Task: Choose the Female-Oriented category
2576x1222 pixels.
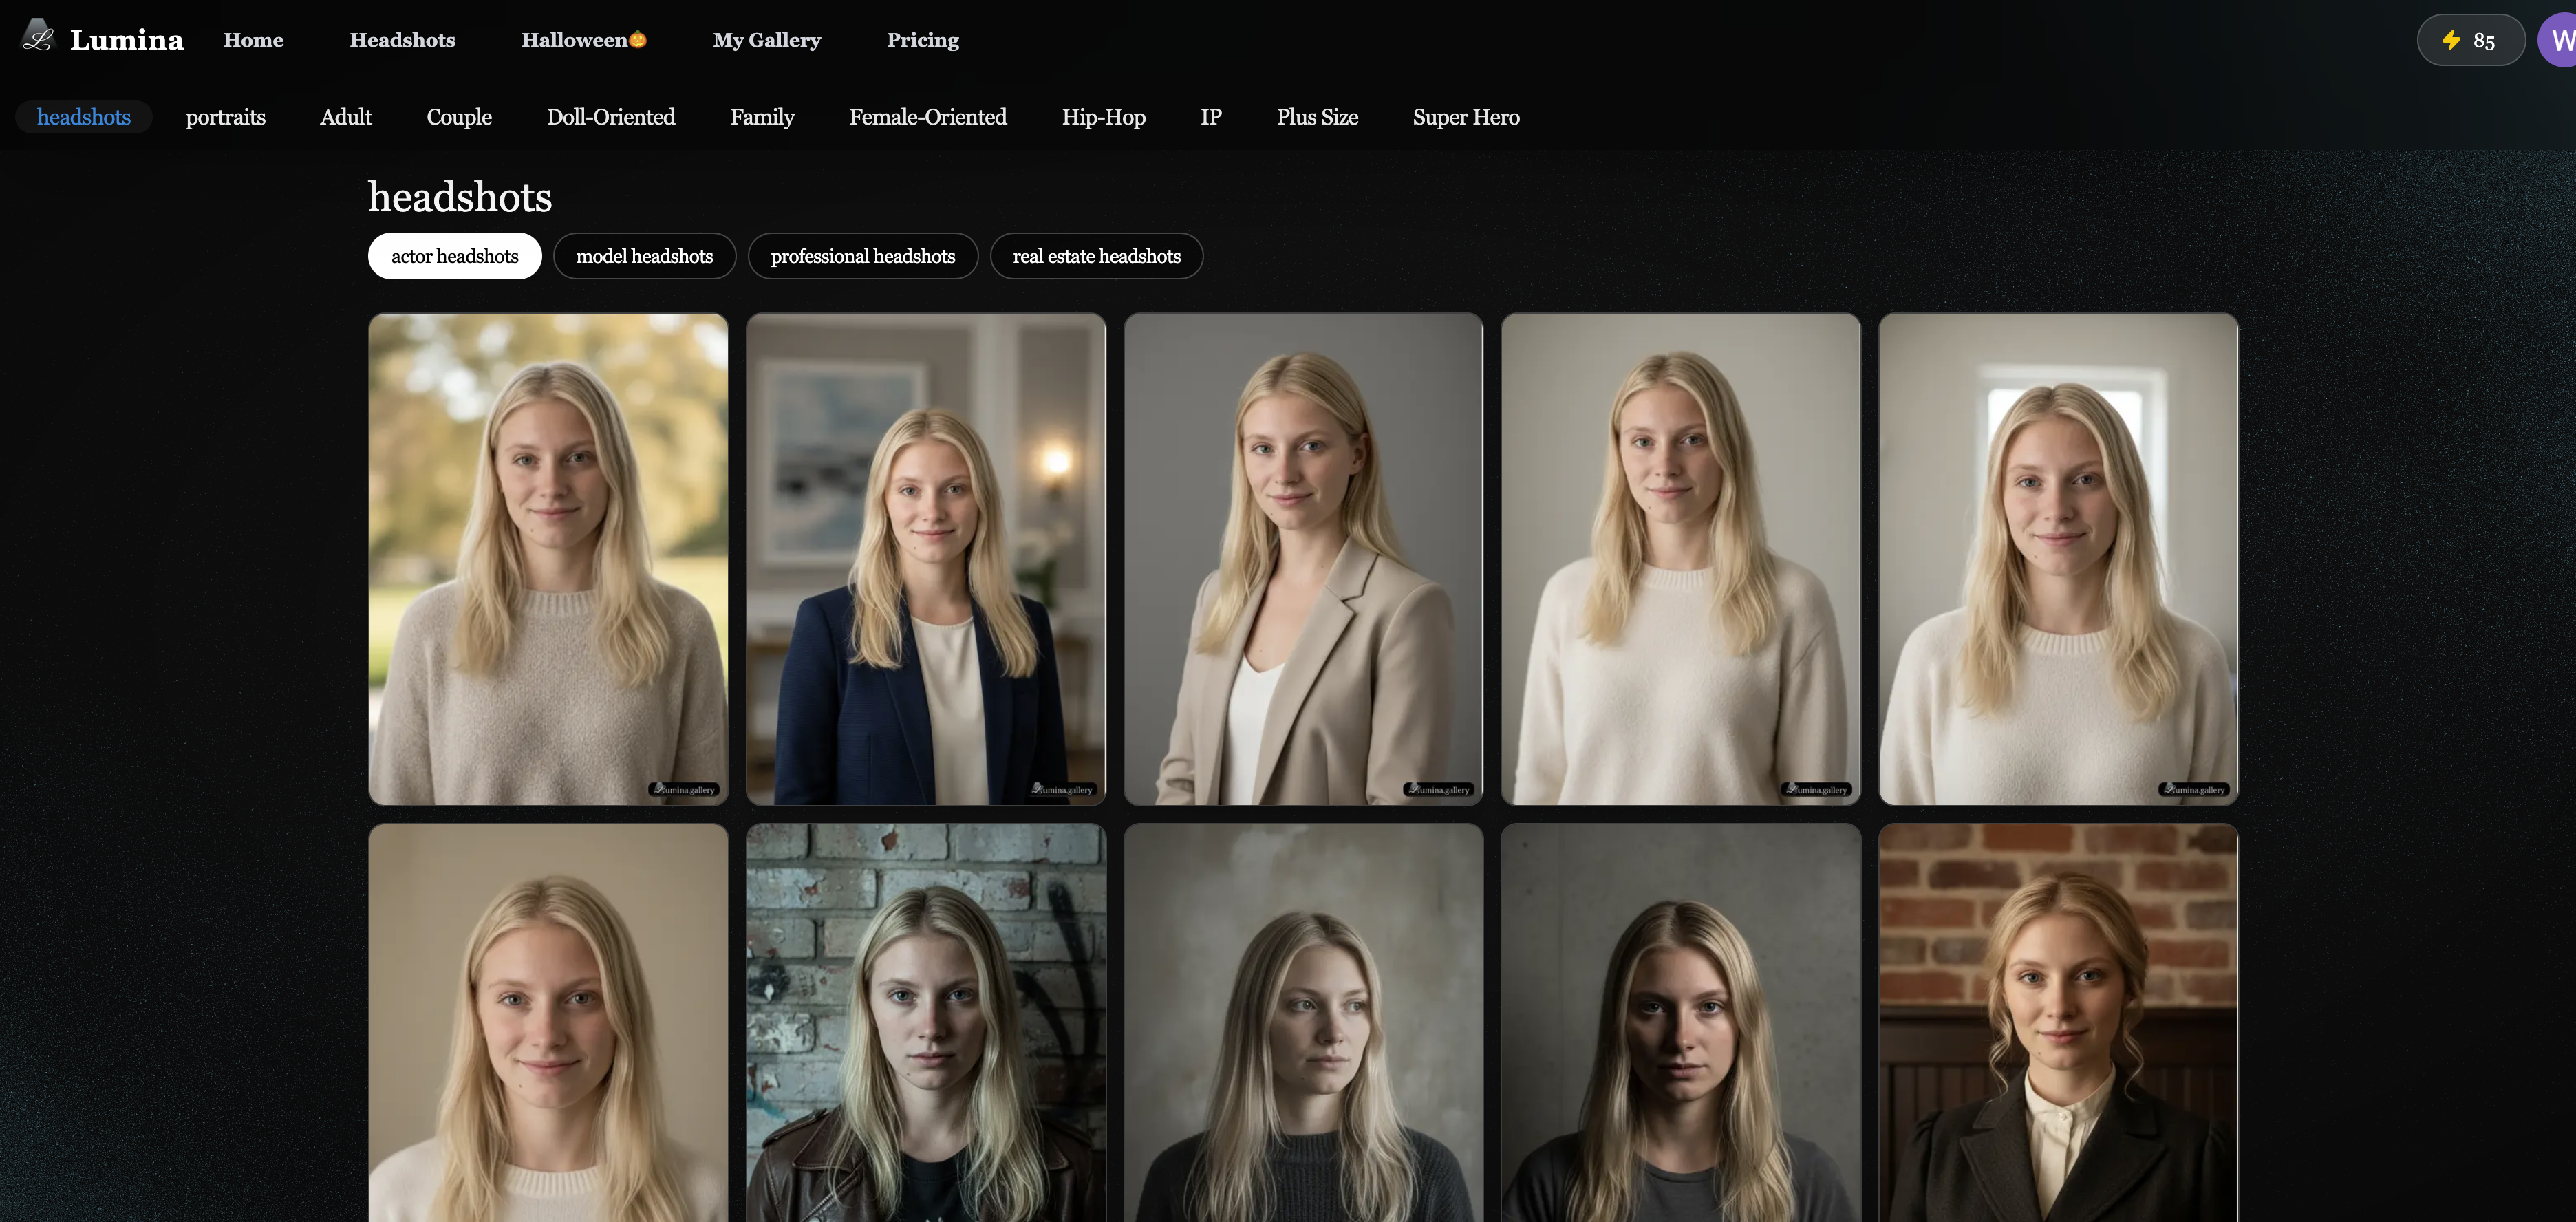Action: coord(927,117)
